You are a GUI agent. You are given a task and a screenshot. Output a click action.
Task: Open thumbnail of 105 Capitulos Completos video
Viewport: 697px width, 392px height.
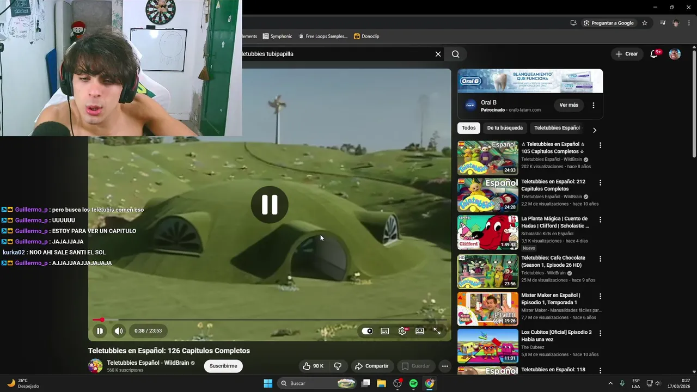click(x=488, y=158)
